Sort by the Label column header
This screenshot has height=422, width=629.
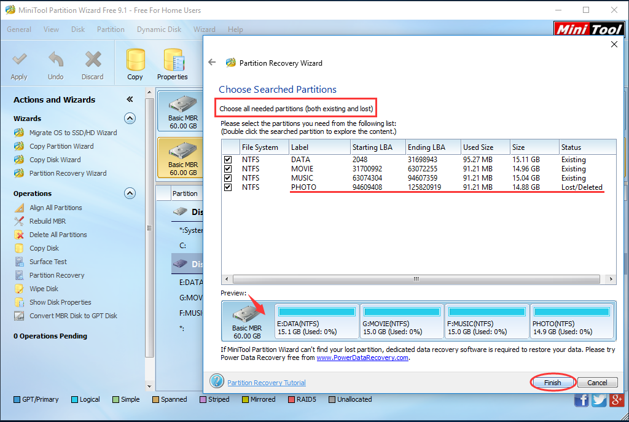[319, 147]
